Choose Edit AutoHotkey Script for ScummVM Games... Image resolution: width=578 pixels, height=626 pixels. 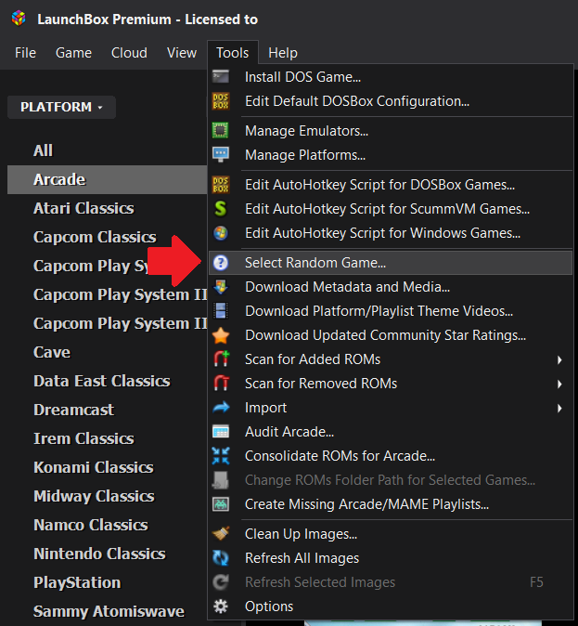[391, 209]
